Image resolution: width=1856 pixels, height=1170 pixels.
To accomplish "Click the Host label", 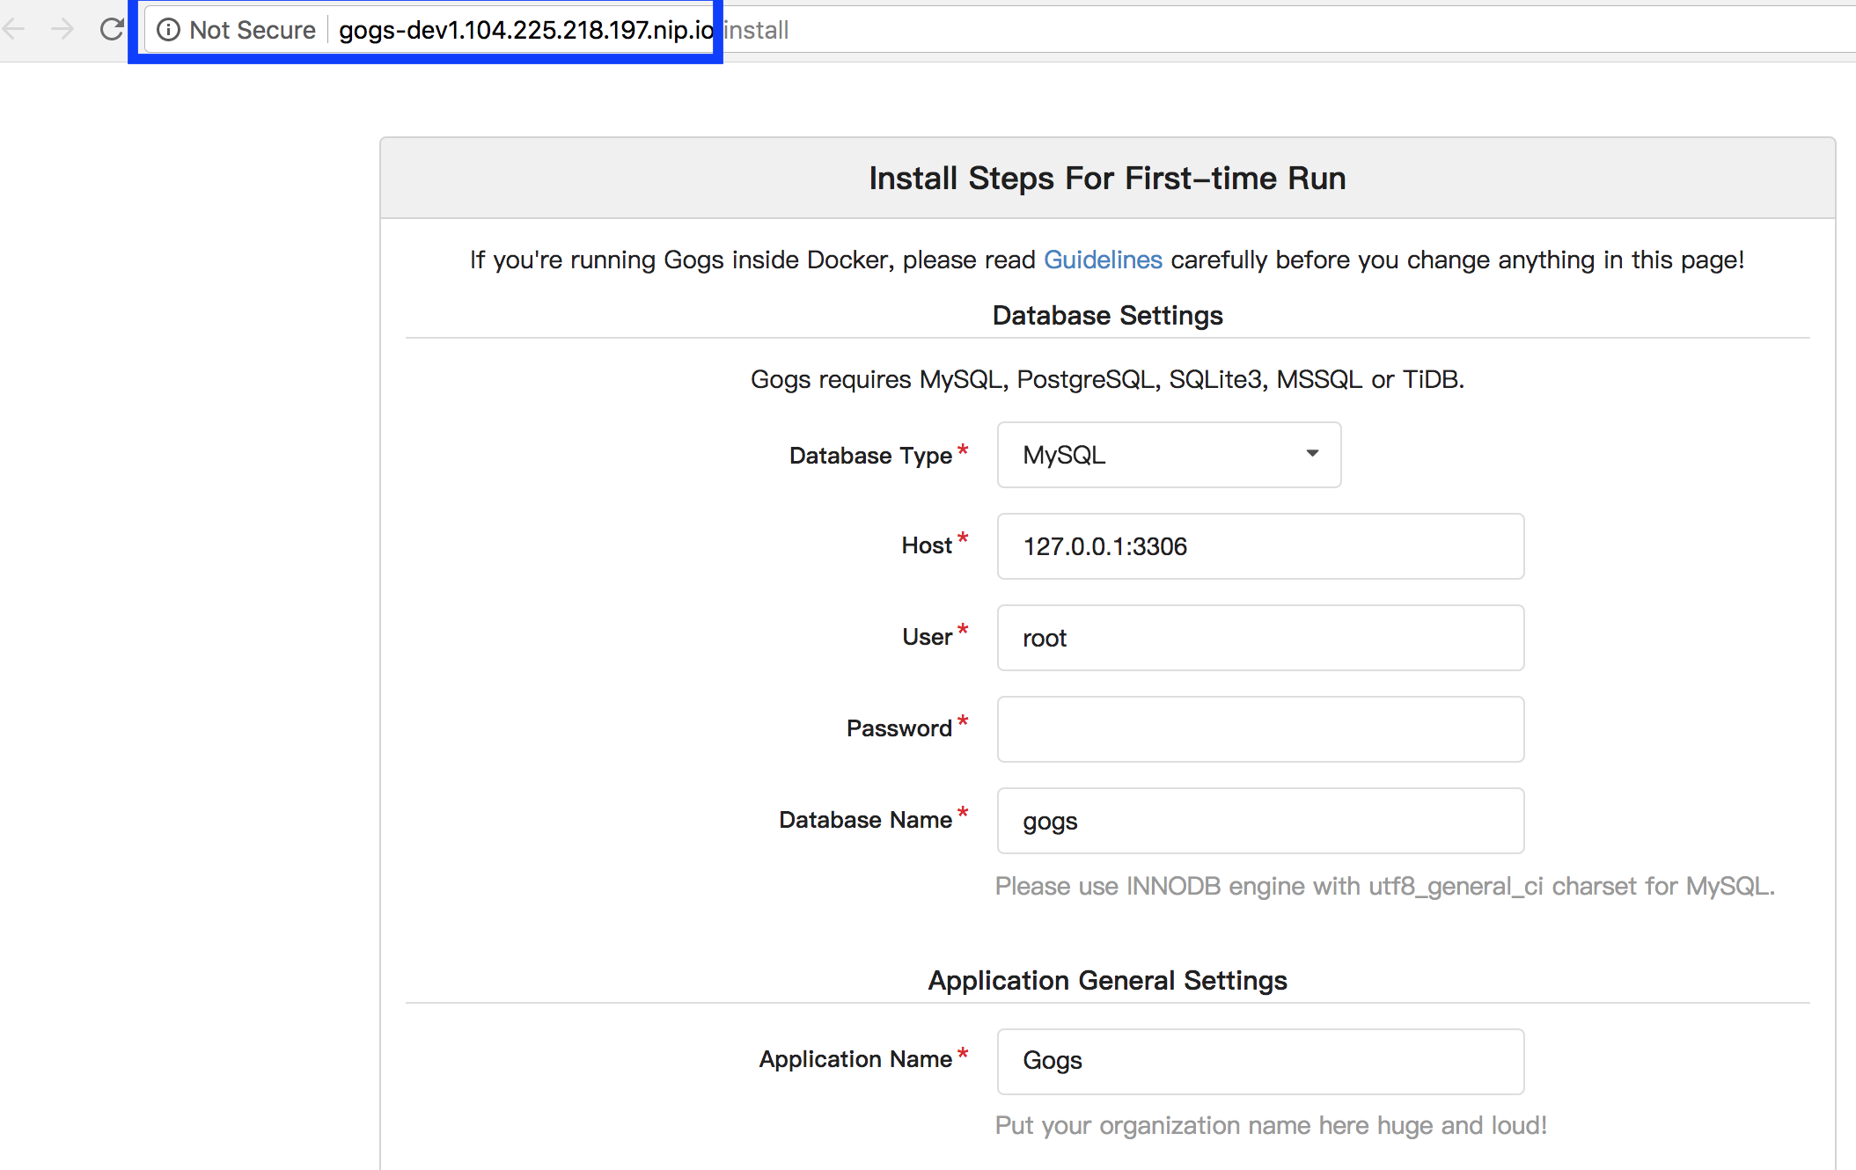I will click(x=927, y=545).
